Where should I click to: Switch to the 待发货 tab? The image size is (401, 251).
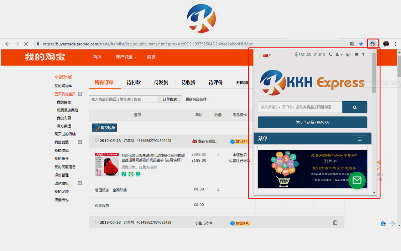[161, 83]
